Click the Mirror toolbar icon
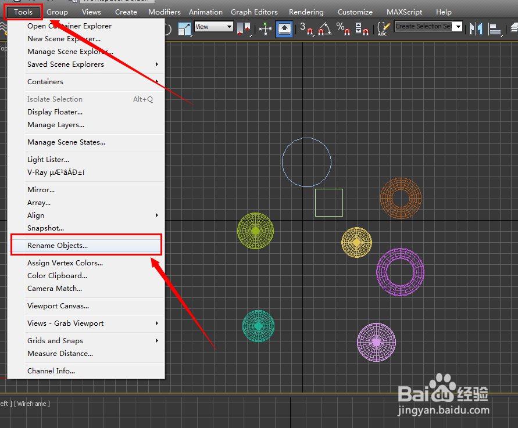The width and height of the screenshot is (518, 428). click(x=476, y=29)
